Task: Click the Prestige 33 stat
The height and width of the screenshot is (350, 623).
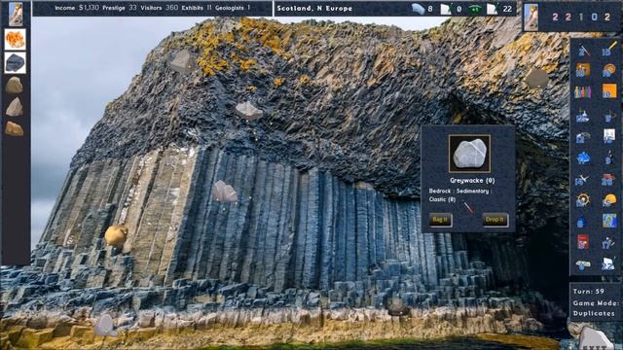Action: [120, 8]
